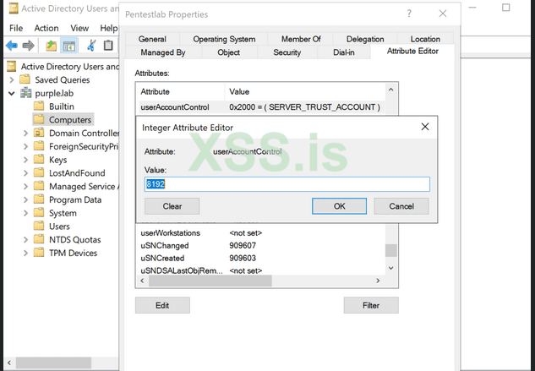Expand the LostAndFound container
Image resolution: width=535 pixels, height=371 pixels.
pos(25,173)
